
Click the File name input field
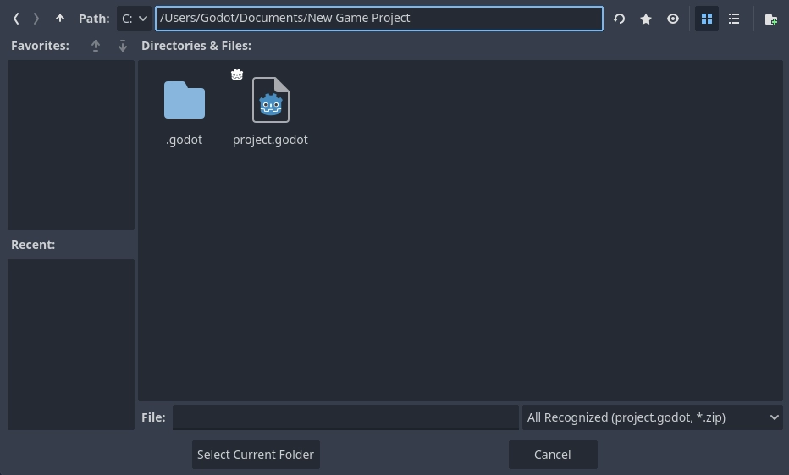(x=345, y=417)
